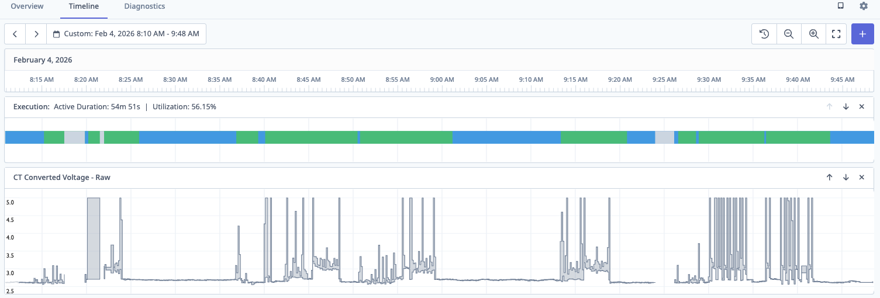
Task: Go to previous time range arrow
Action: click(15, 34)
